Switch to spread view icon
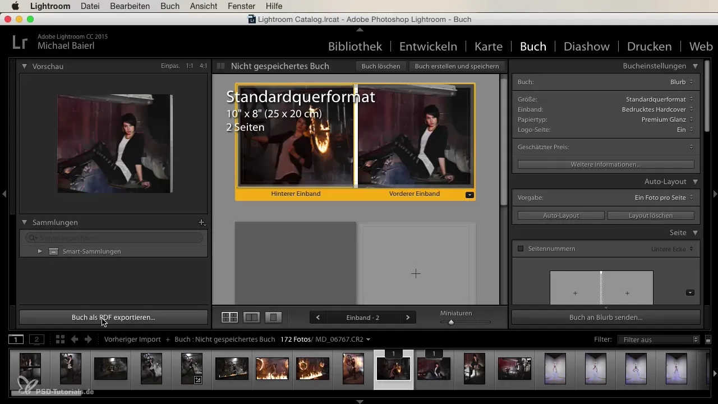This screenshot has height=404, width=718. (x=252, y=318)
